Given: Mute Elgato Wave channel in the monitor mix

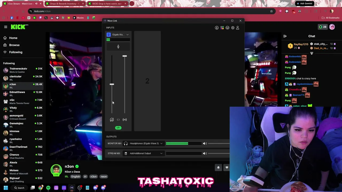Looking at the screenshot, I should (x=112, y=120).
